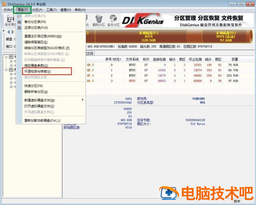Screen dimensions: 256x205
Task: Select 转换分区表类型为GUID格式 (P)
Action: 47,48
